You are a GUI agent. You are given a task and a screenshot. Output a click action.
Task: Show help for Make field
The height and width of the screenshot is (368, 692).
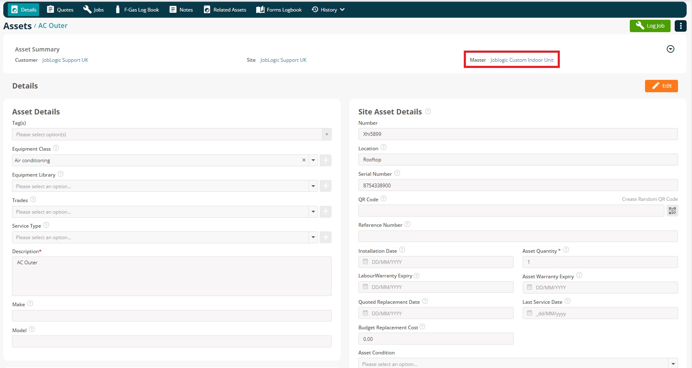30,304
